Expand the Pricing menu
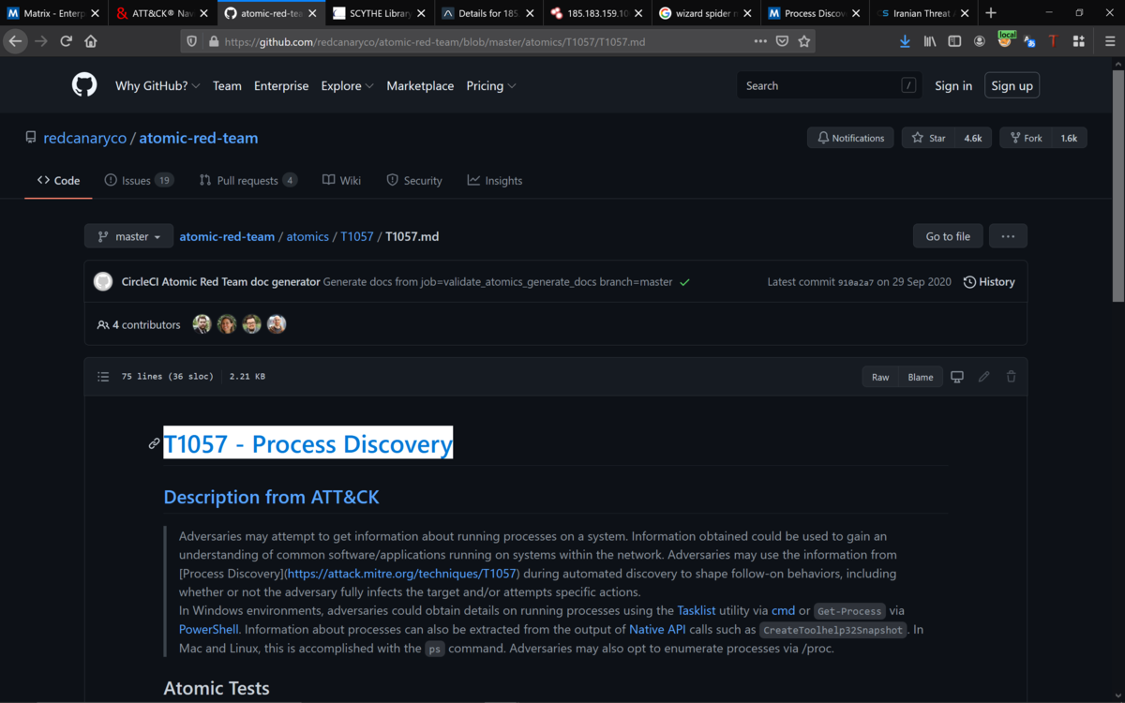Screen dimensions: 1125x703 [491, 85]
